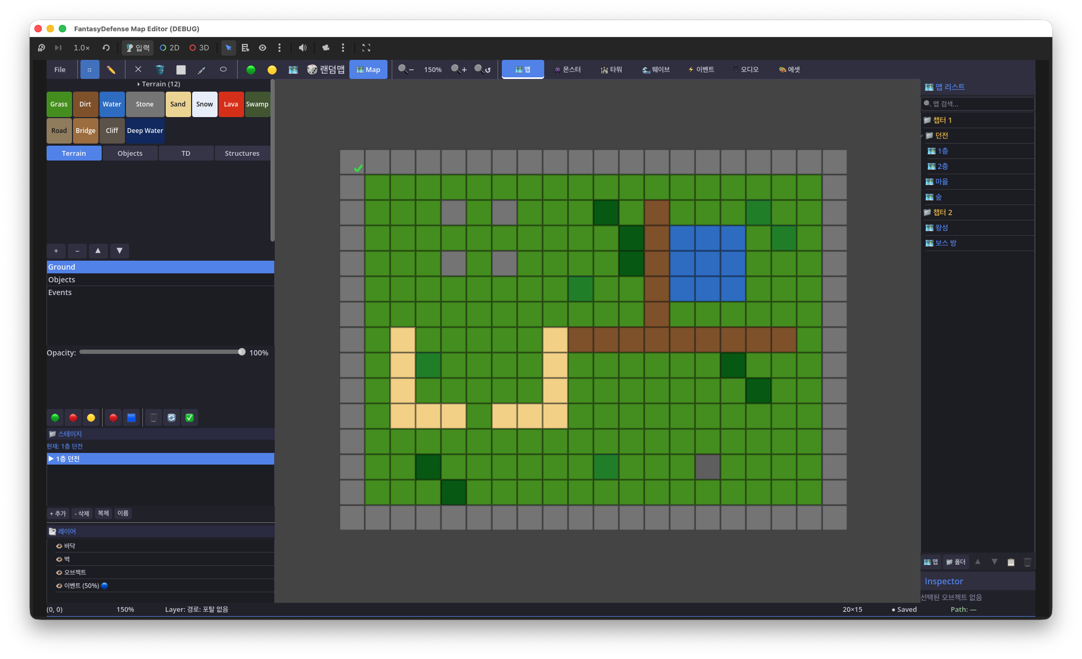Switch to the Objects palette tab
The width and height of the screenshot is (1082, 659).
(x=130, y=153)
